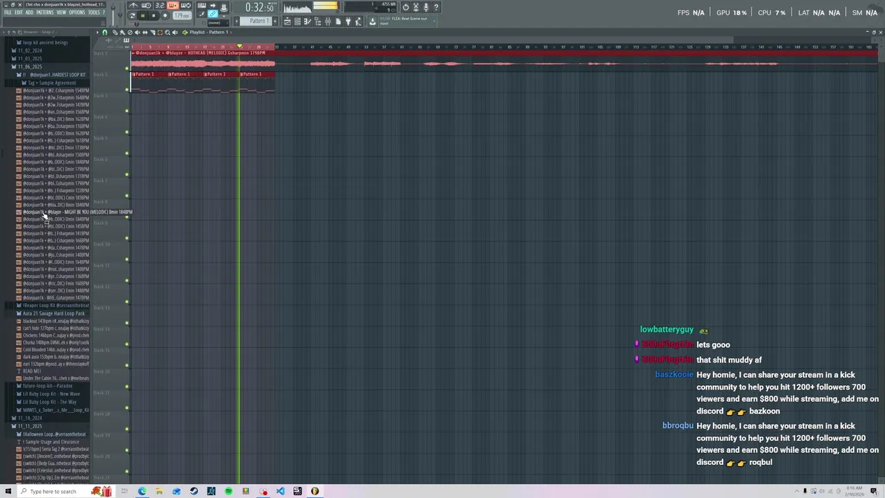Open the Mixer icon
Image resolution: width=885 pixels, height=498 pixels.
[x=328, y=21]
